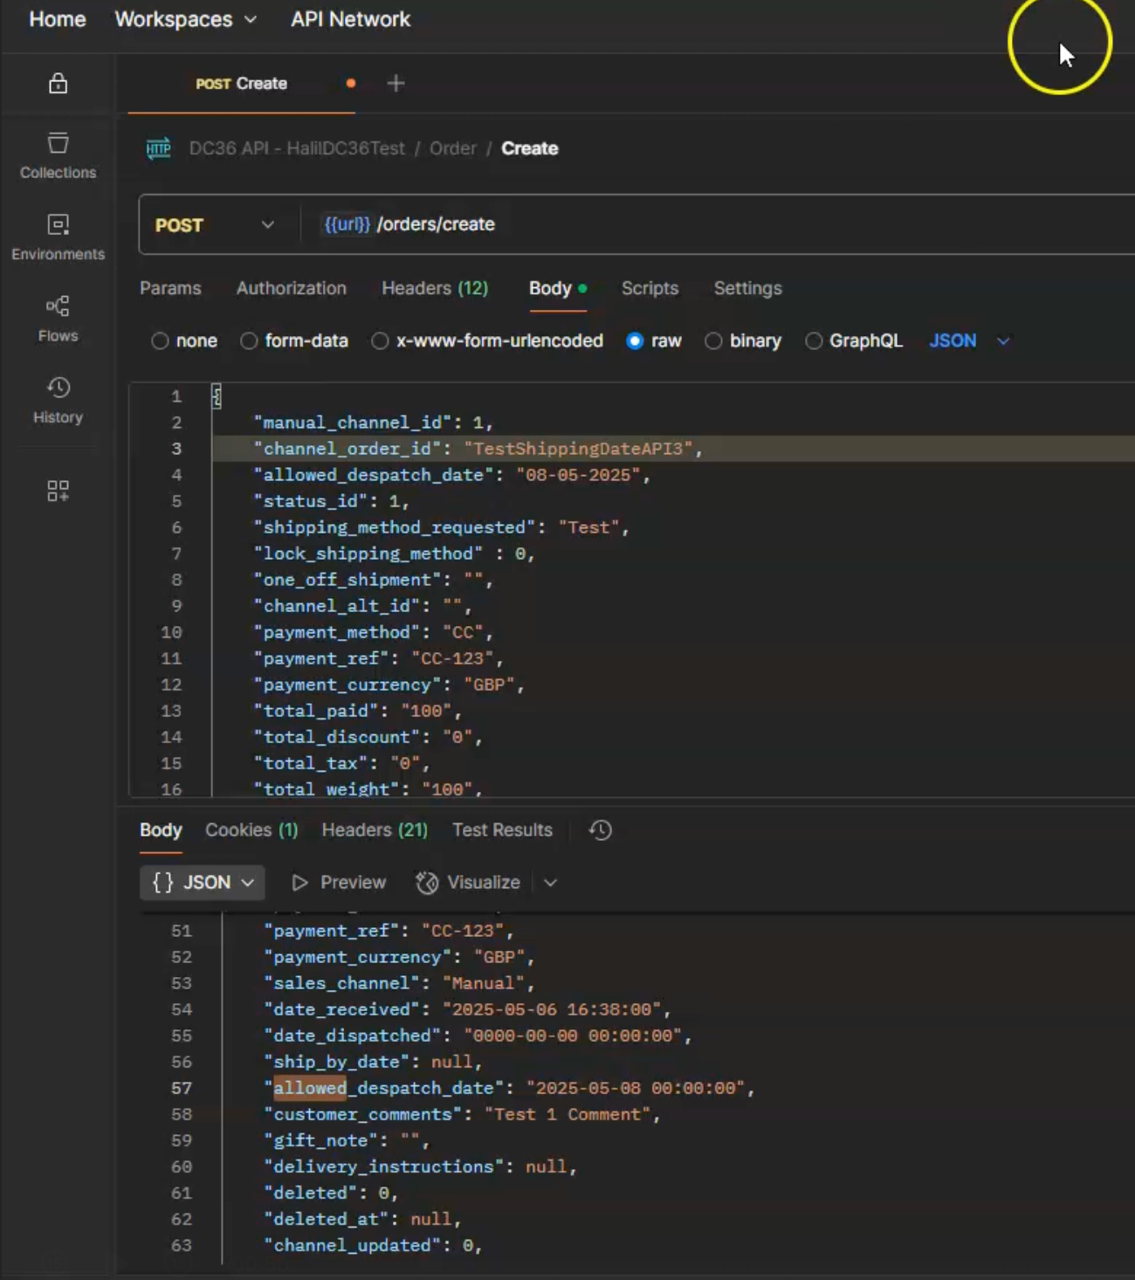Screen dimensions: 1135x1280
Task: Click the Preview response button
Action: pyautogui.click(x=339, y=883)
